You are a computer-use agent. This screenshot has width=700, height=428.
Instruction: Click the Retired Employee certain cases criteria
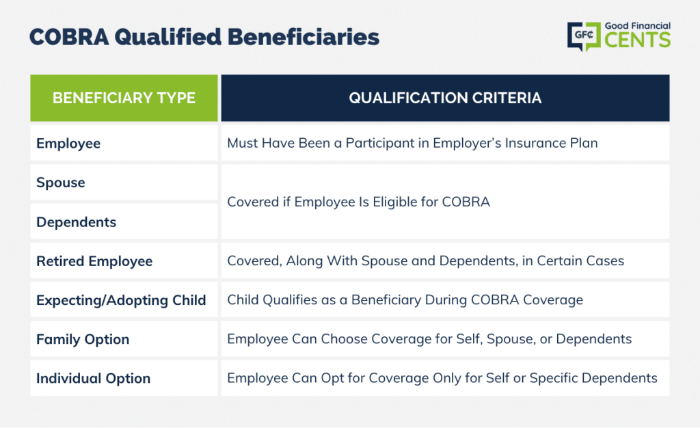point(425,260)
